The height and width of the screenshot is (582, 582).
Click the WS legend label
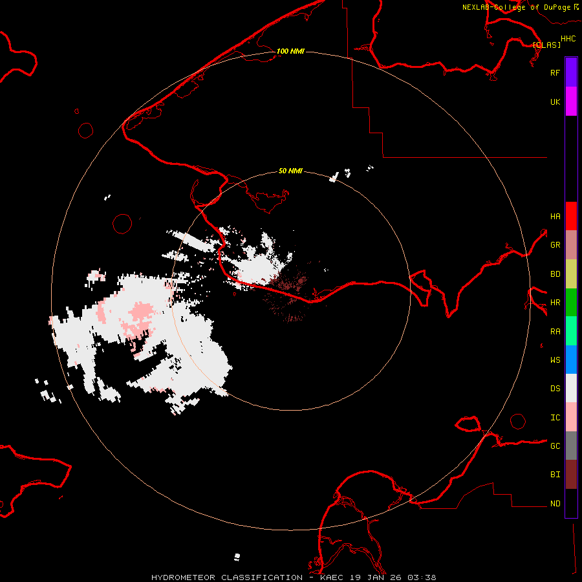pyautogui.click(x=555, y=360)
